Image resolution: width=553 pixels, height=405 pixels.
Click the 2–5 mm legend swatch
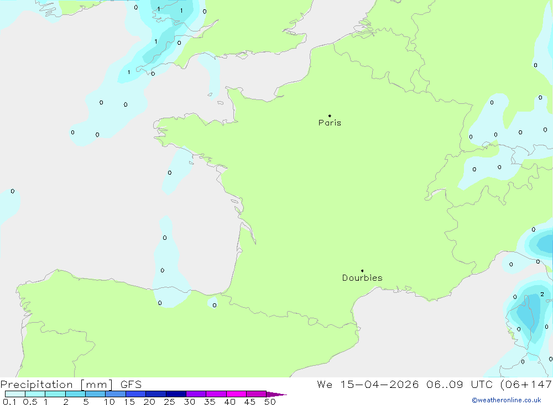[75, 394]
